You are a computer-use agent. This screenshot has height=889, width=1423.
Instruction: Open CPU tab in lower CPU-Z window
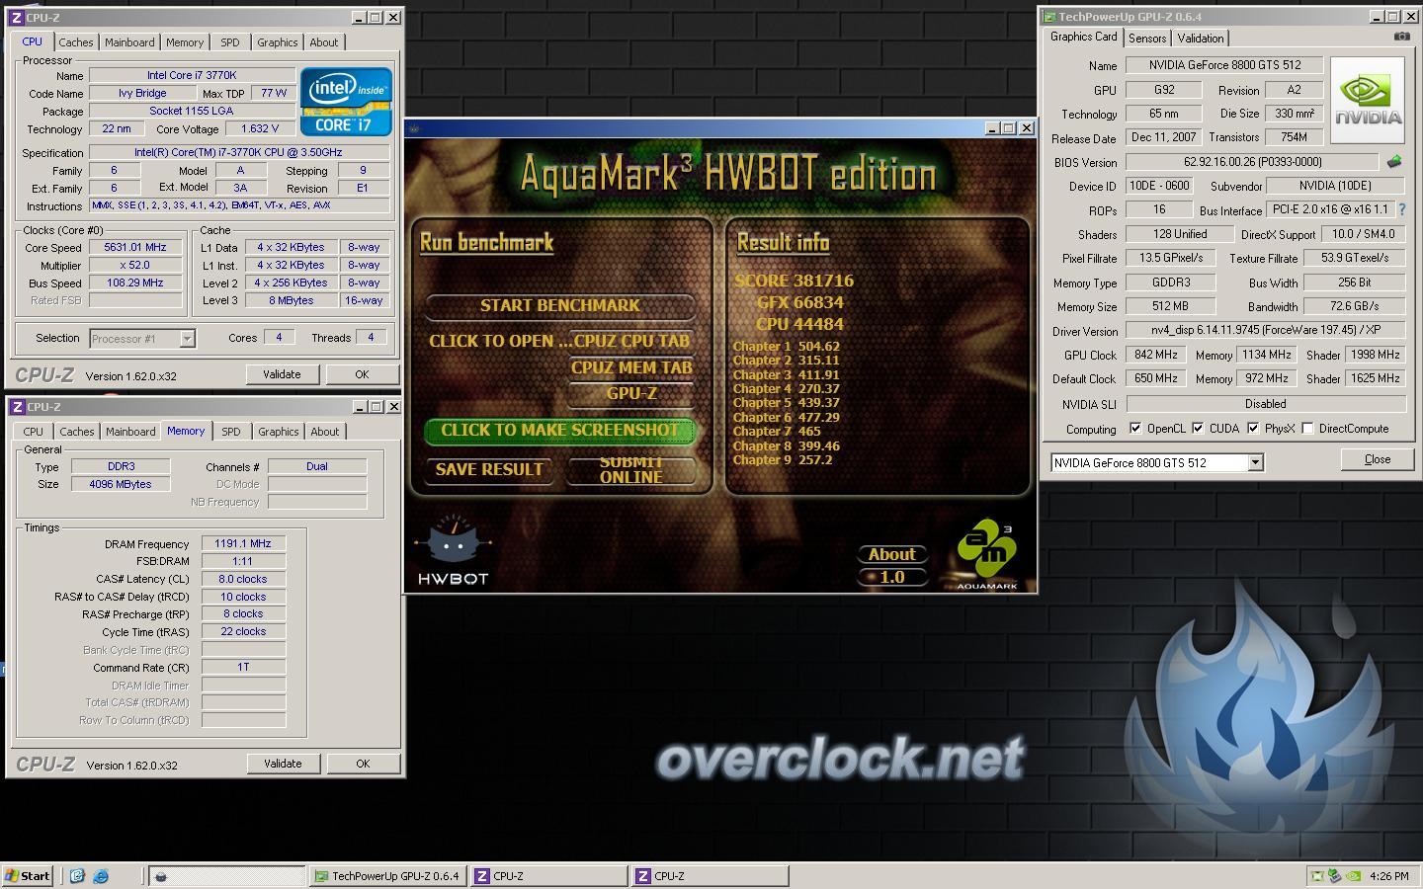tap(33, 432)
